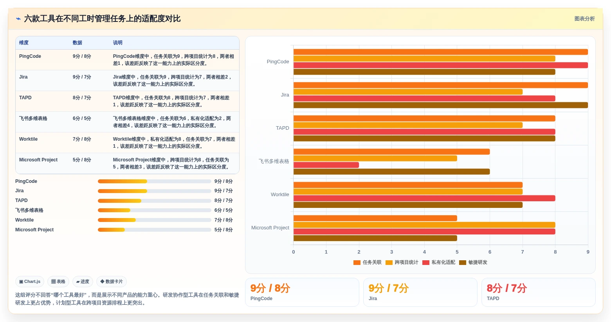Click the 说明 column header
The width and height of the screenshot is (611, 322).
click(118, 43)
